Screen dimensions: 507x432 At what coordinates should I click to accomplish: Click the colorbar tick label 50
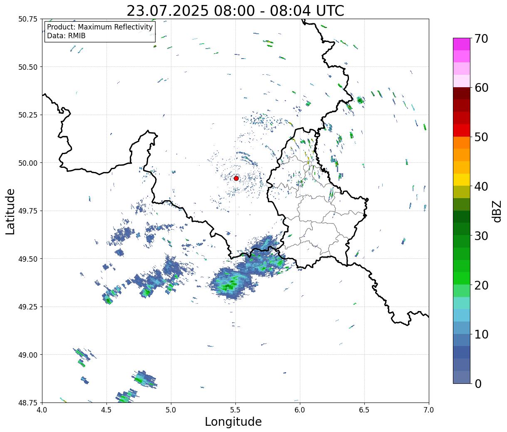coord(481,137)
